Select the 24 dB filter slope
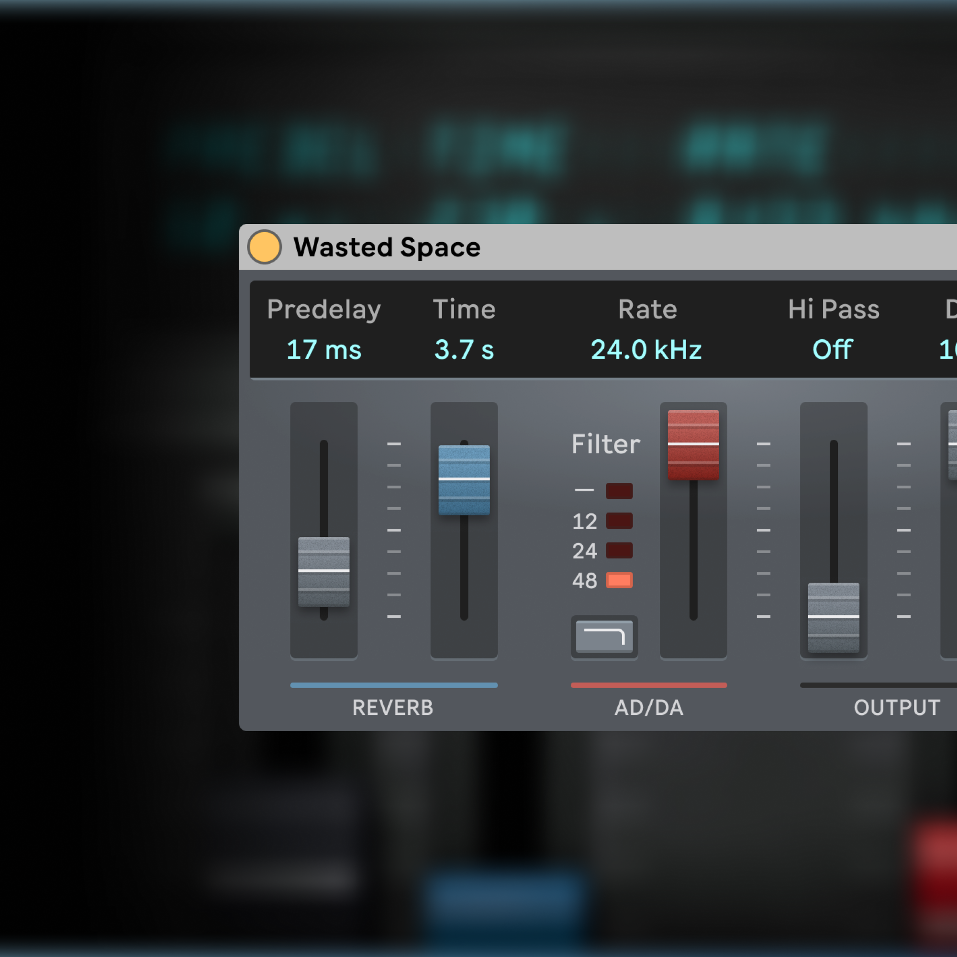Viewport: 957px width, 957px height. pos(619,550)
